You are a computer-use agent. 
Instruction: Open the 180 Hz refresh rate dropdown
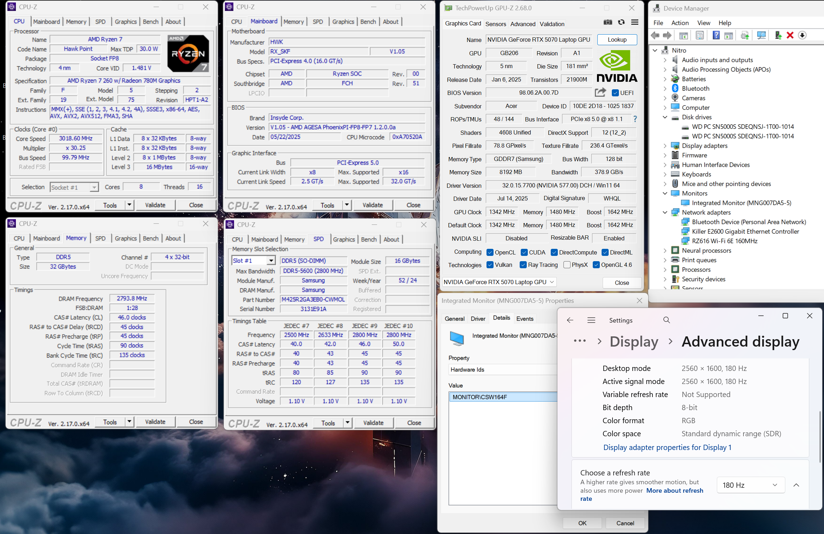(x=751, y=485)
